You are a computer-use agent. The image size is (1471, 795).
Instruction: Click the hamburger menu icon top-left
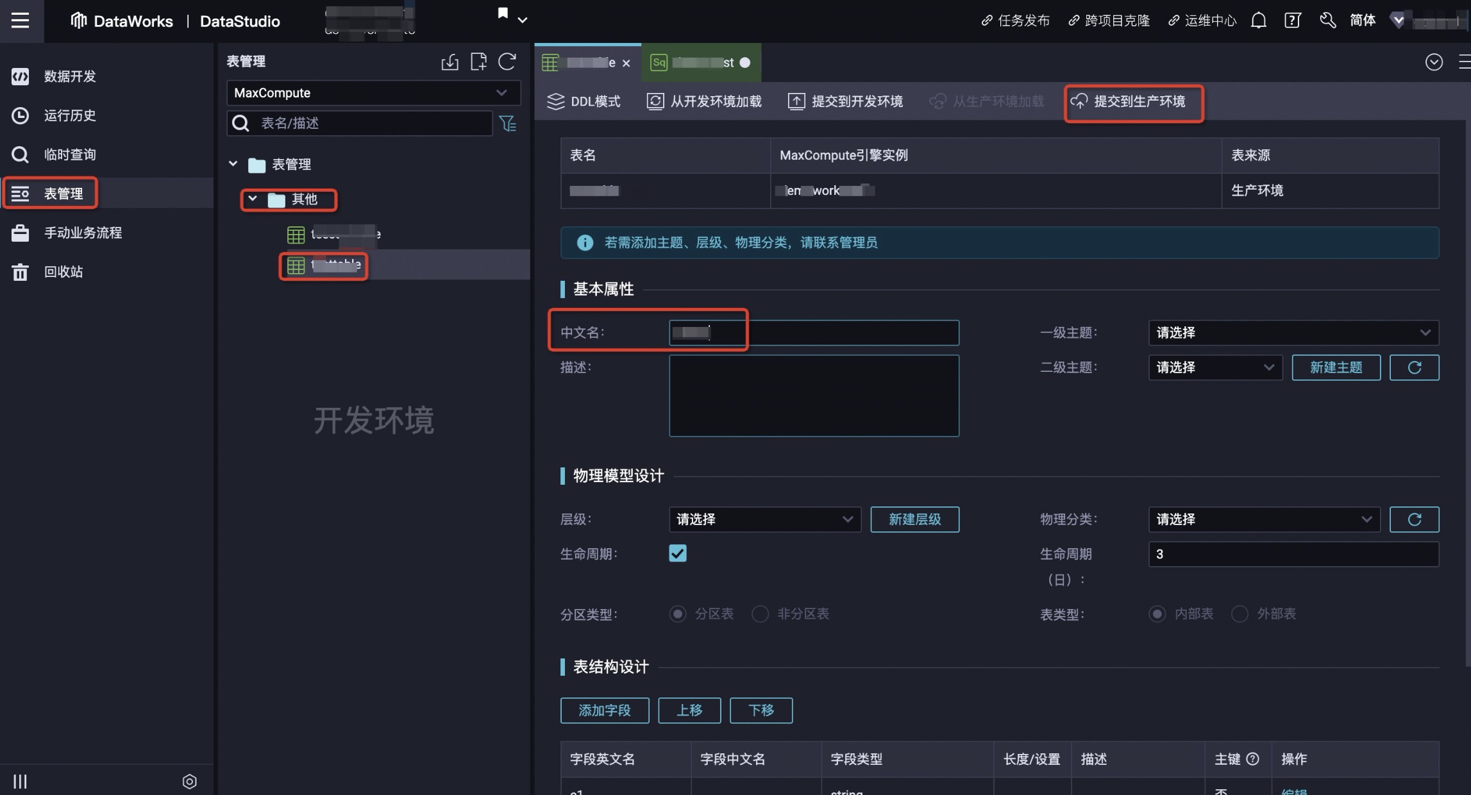(21, 21)
